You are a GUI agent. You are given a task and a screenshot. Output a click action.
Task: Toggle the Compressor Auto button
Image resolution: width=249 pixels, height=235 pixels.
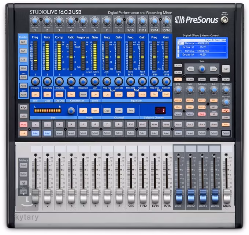83,94
